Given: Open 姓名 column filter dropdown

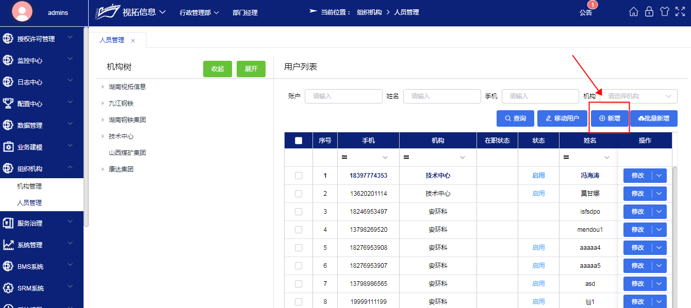Looking at the screenshot, I should point(606,157).
